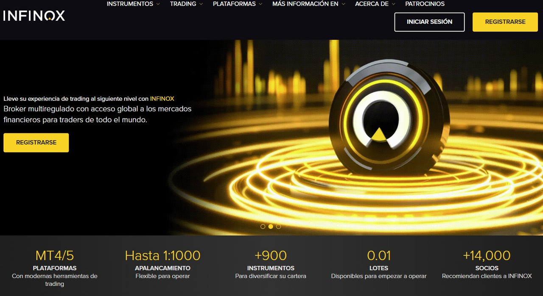Screen dimensions: 543x296
Task: Click the '0.01' statistic
Action: pyautogui.click(x=379, y=255)
